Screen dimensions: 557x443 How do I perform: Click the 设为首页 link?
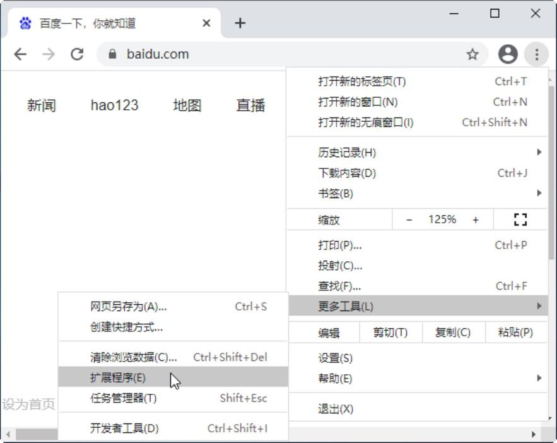pyautogui.click(x=28, y=404)
